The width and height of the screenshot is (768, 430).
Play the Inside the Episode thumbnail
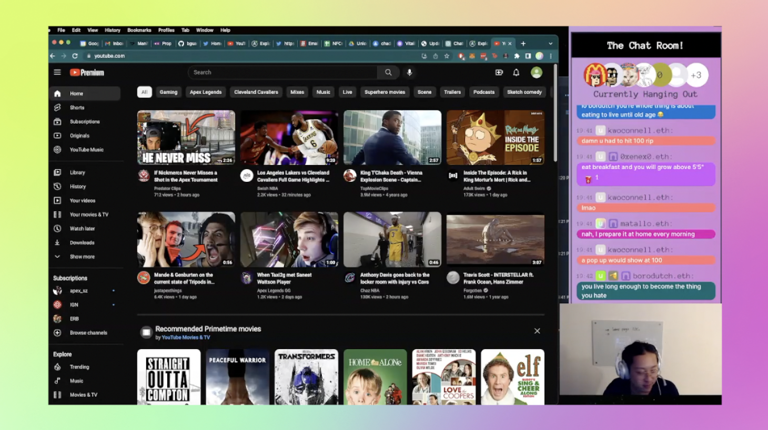(x=496, y=138)
